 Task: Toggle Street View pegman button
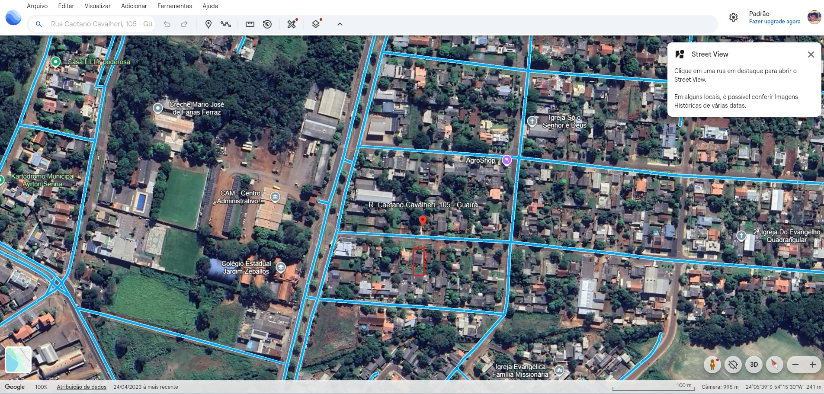click(x=712, y=365)
